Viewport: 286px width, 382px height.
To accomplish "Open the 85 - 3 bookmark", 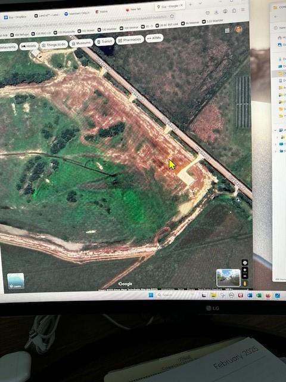I will click(147, 26).
